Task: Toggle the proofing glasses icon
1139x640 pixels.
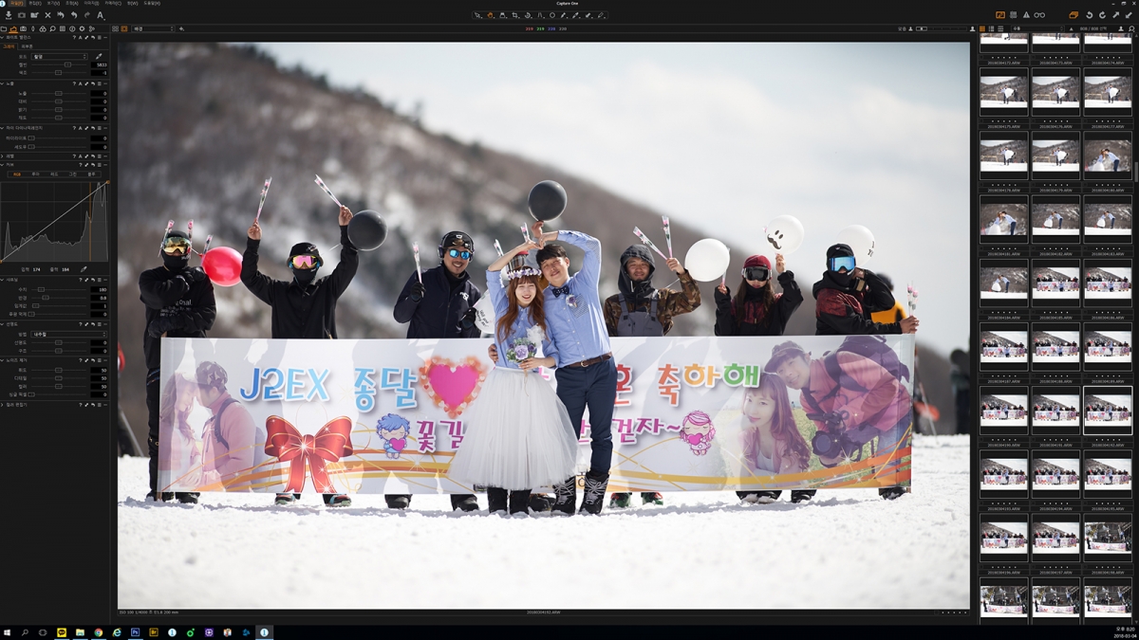Action: (x=1039, y=15)
